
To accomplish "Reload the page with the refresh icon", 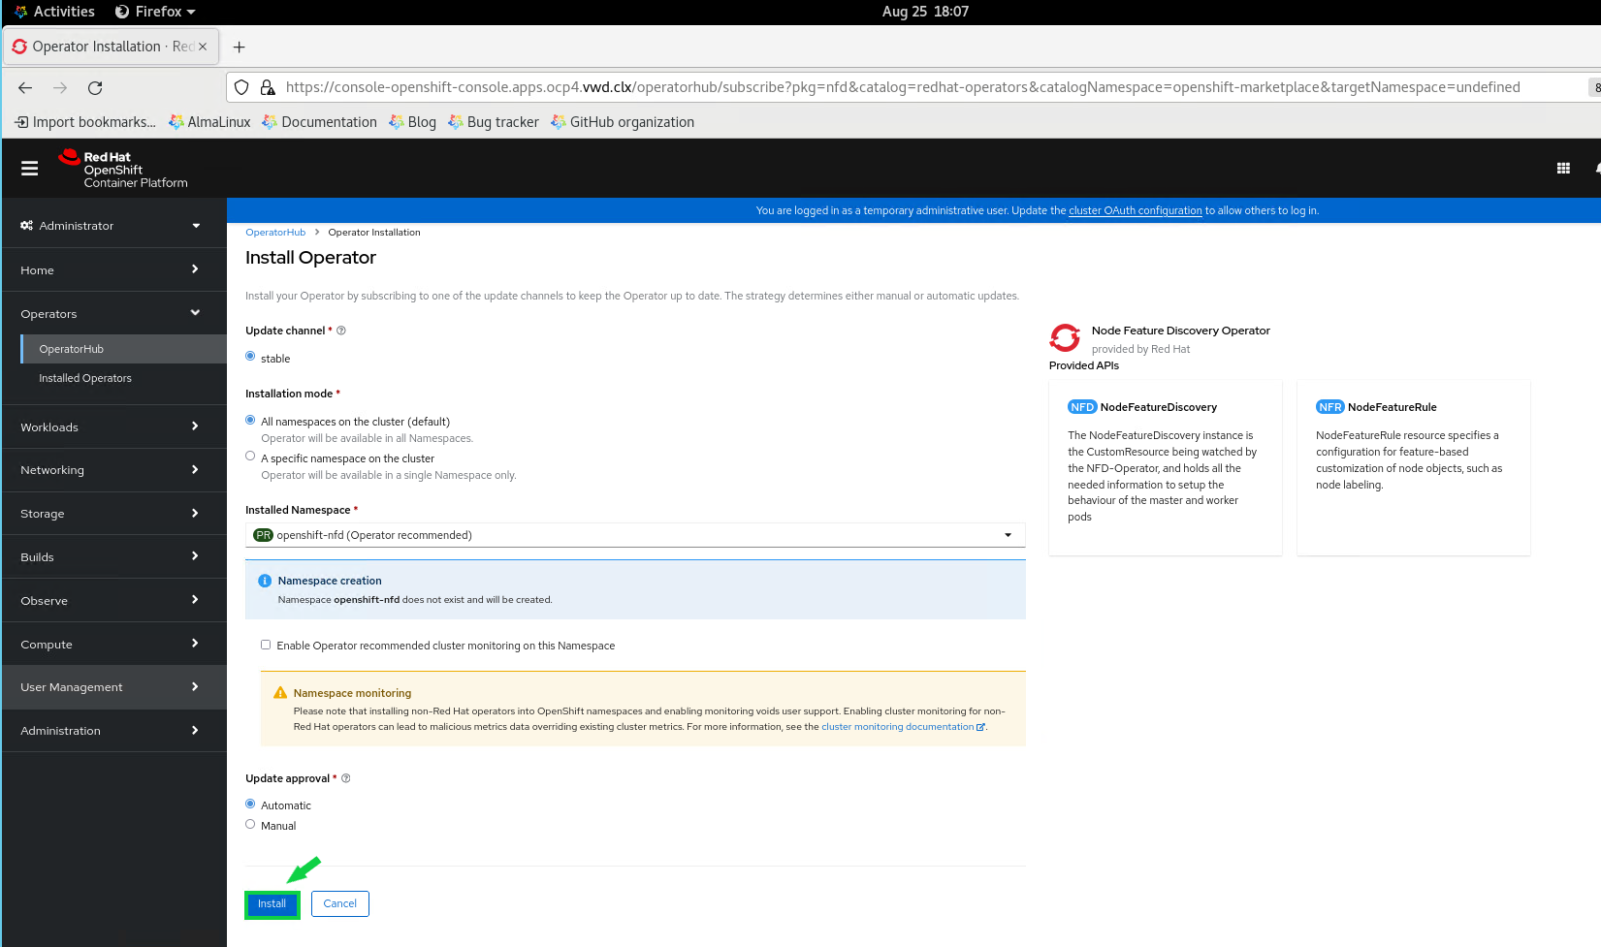I will [95, 87].
